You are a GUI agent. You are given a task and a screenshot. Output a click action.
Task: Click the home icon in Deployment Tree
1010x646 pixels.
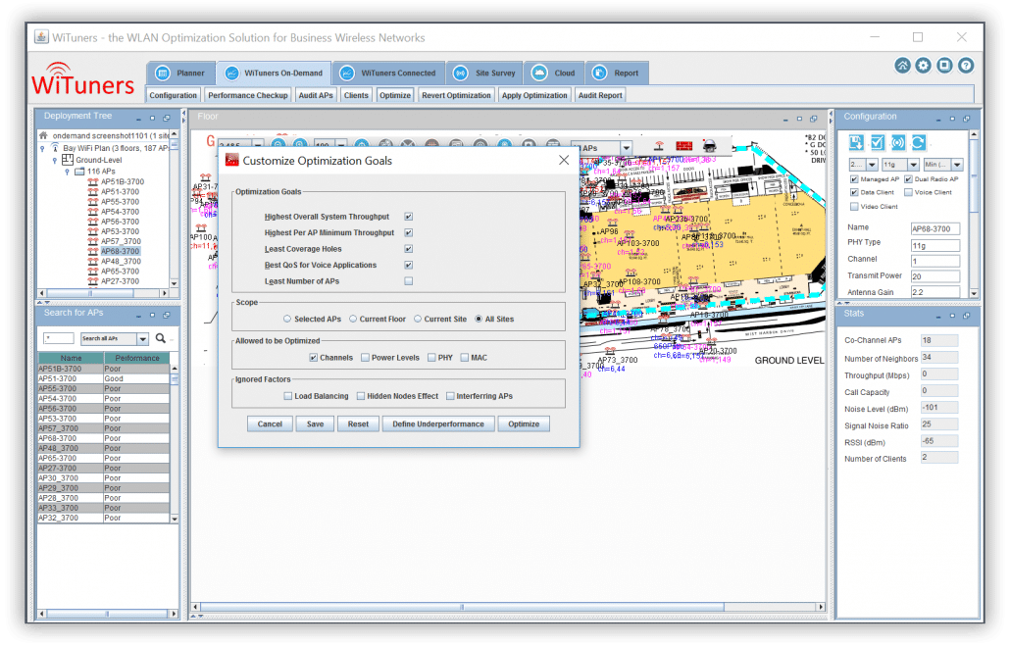[x=43, y=136]
